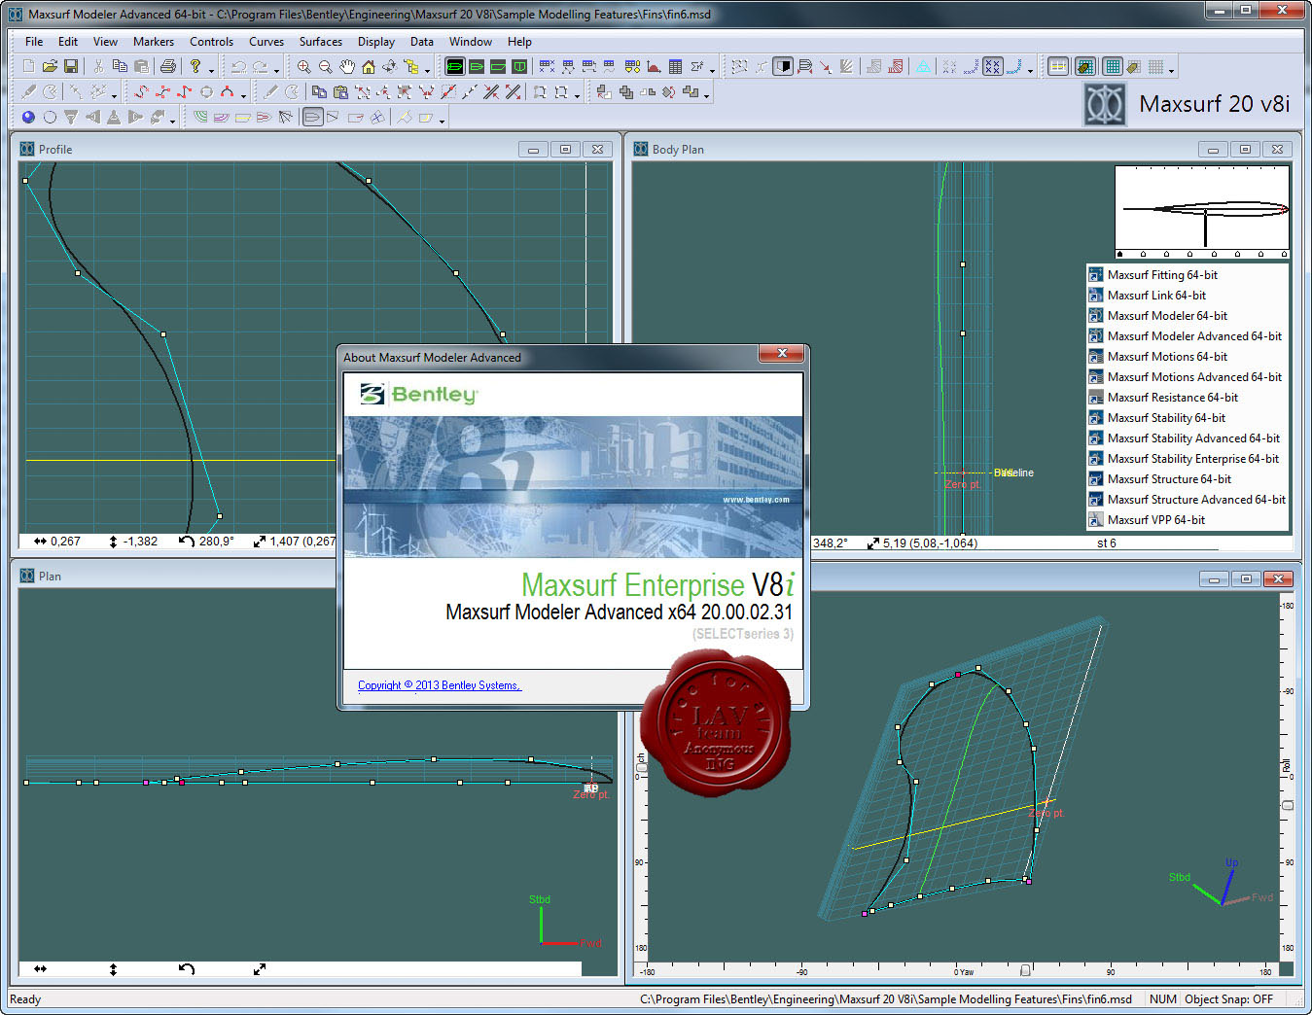Click the Maxsurf logo emblem
The image size is (1312, 1015).
pyautogui.click(x=1105, y=104)
